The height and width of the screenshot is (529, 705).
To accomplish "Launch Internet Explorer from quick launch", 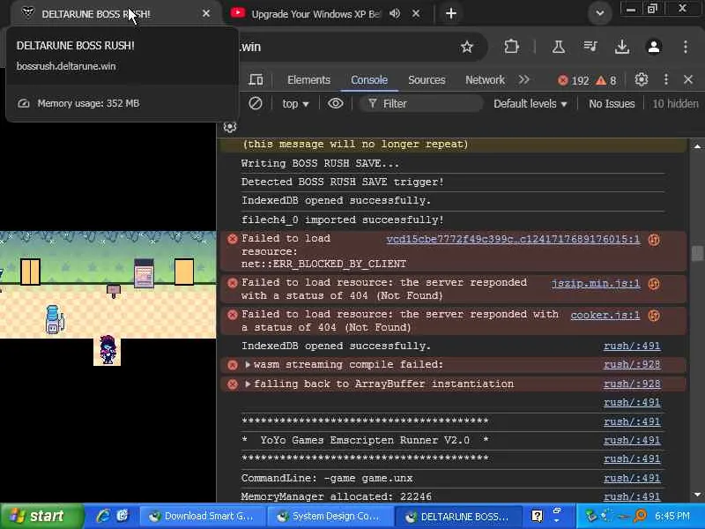I will [103, 516].
